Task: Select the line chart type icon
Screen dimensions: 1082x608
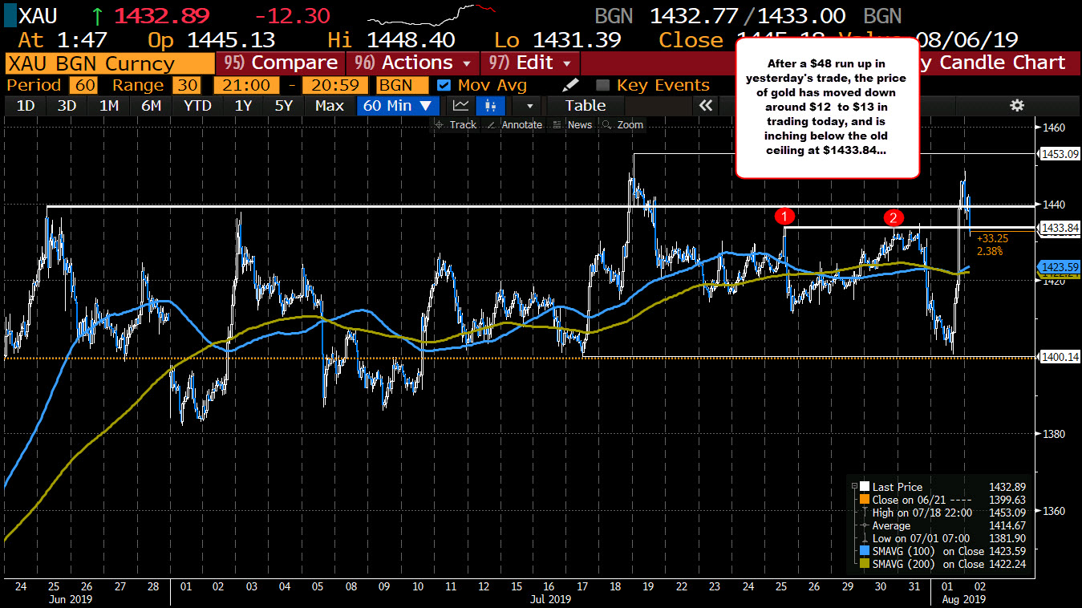Action: 460,105
